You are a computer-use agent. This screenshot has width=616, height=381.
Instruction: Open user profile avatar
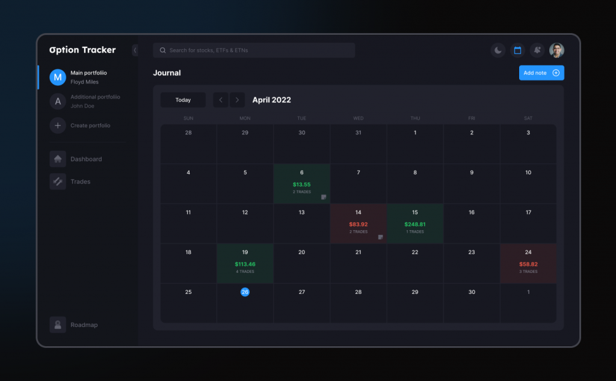[556, 50]
